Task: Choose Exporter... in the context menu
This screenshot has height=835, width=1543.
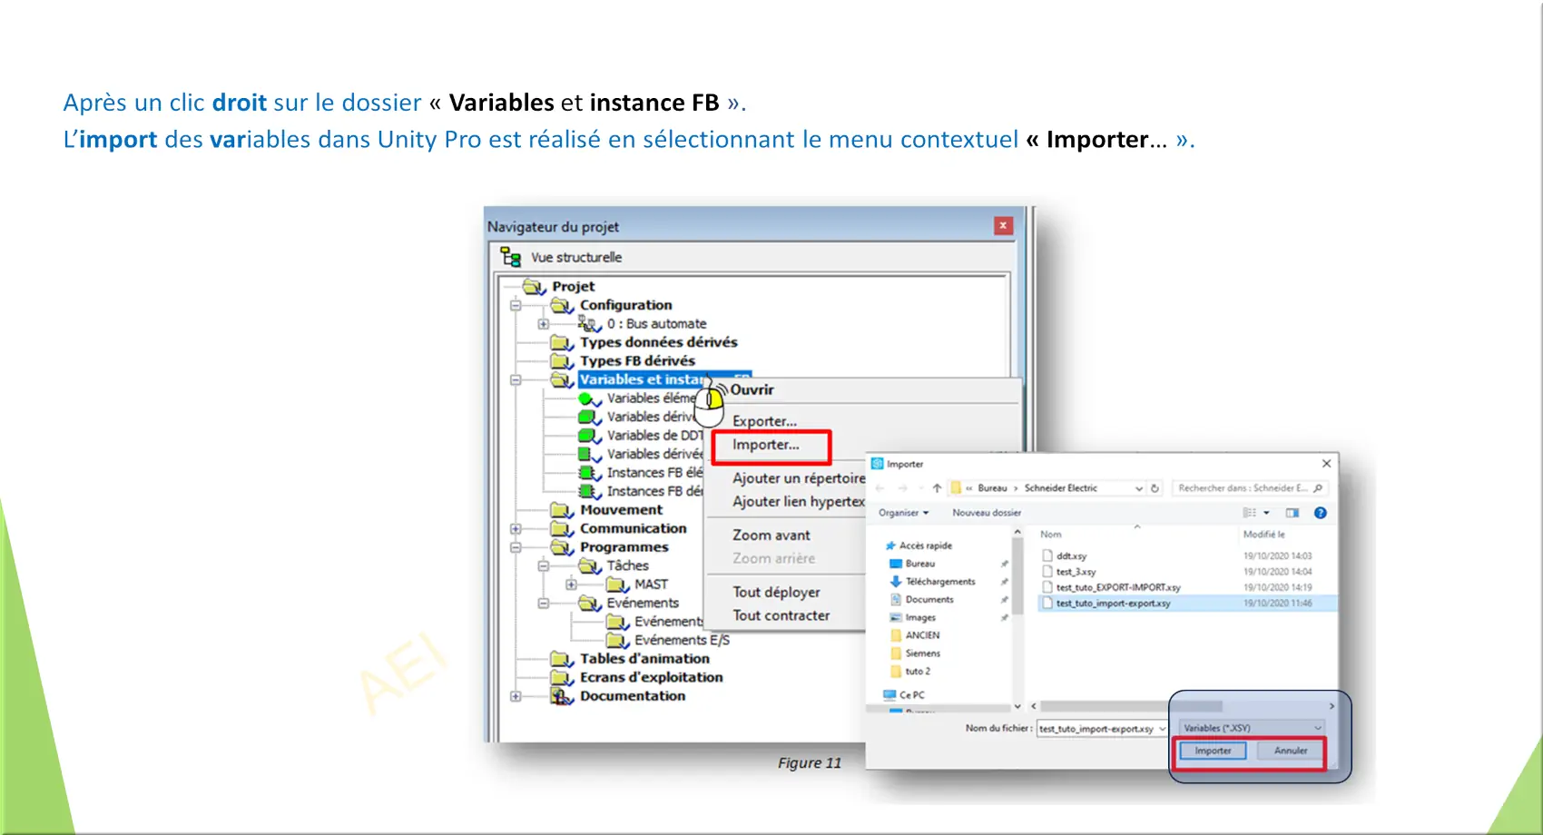Action: click(765, 421)
